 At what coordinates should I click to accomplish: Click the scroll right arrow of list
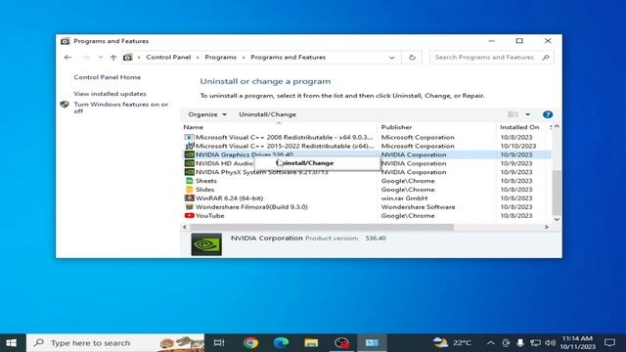(547, 227)
